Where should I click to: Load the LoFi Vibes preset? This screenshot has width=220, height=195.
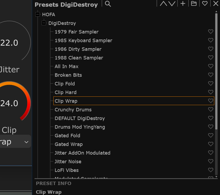tap(67, 170)
